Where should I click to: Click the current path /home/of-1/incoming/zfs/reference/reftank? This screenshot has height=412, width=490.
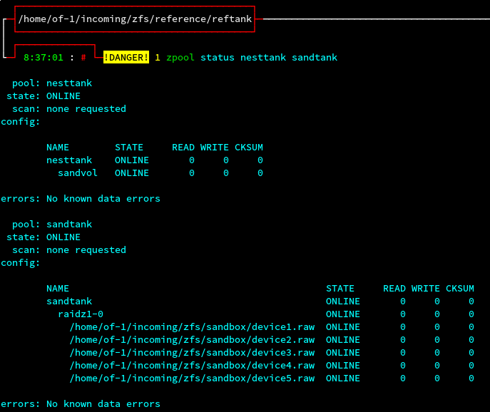pyautogui.click(x=135, y=19)
